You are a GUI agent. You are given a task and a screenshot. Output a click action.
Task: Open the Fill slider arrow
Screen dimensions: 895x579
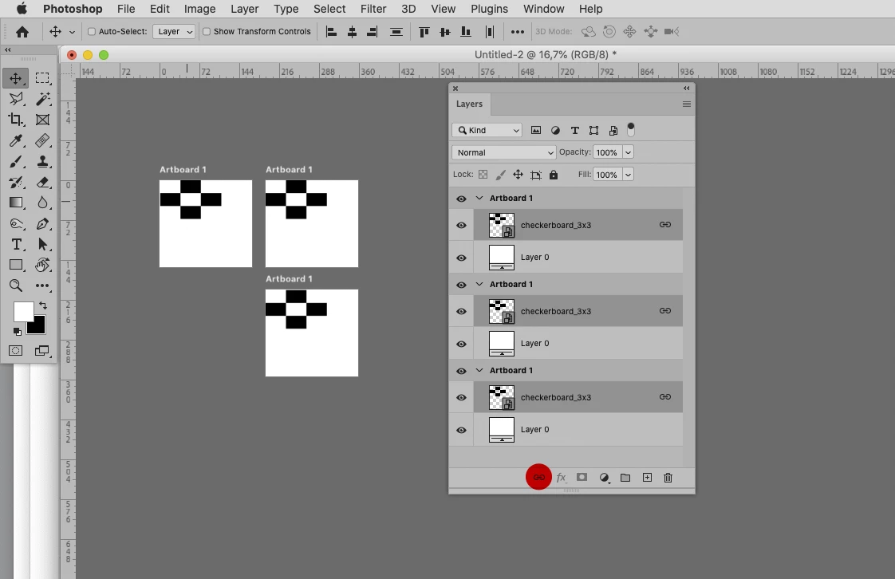tap(628, 175)
